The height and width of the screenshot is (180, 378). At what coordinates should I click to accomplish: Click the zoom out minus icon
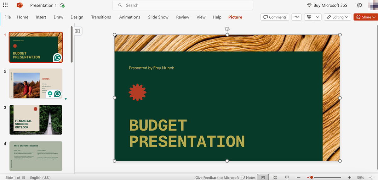coord(299,177)
